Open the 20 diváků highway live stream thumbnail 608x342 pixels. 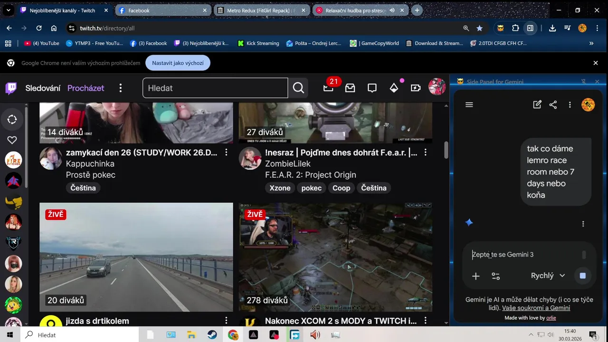(x=136, y=257)
